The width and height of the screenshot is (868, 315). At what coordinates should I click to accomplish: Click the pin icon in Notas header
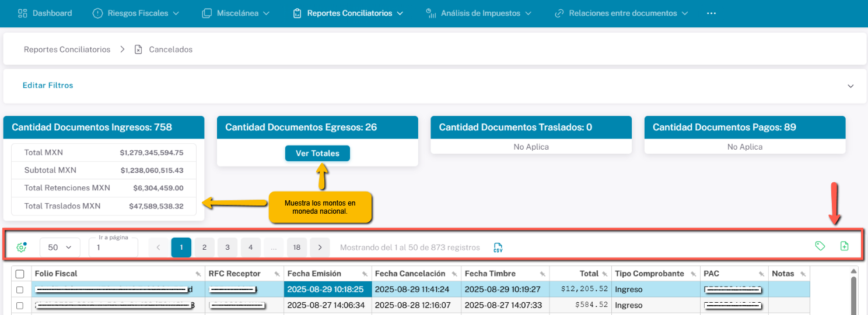pyautogui.click(x=803, y=274)
